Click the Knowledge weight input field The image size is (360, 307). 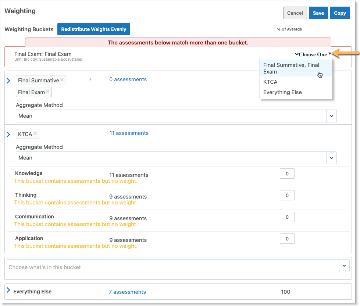(x=287, y=174)
